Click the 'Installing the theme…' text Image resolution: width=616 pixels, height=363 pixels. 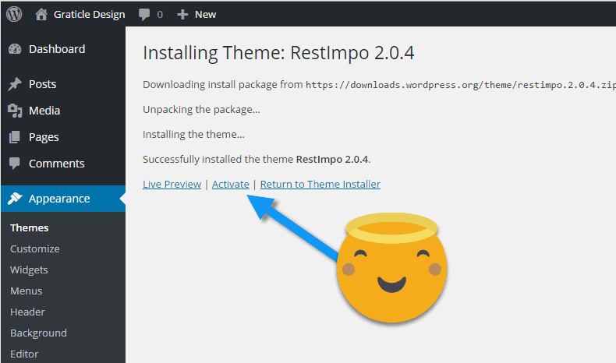193,135
